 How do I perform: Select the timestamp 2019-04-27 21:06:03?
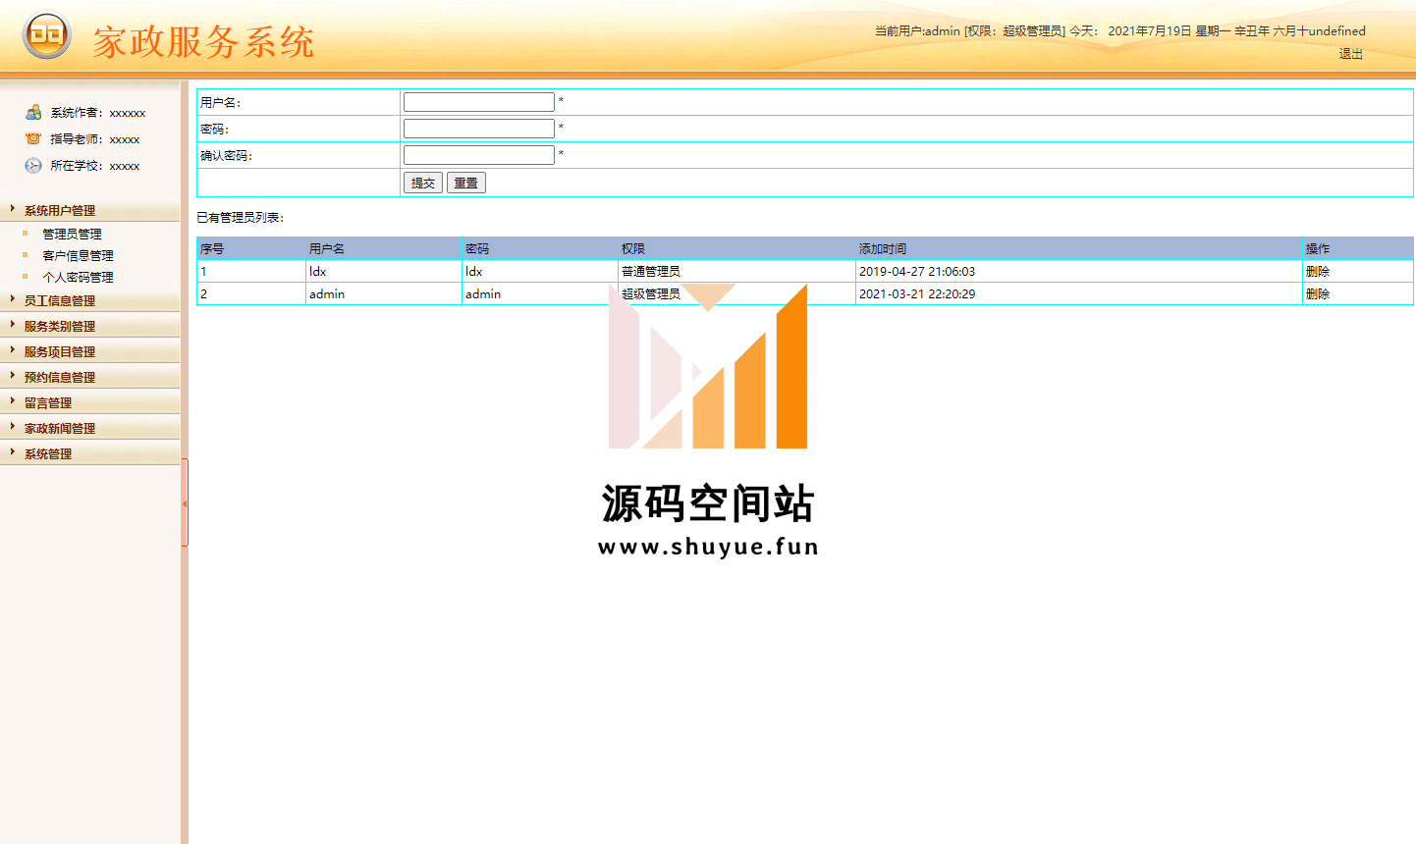tap(917, 271)
